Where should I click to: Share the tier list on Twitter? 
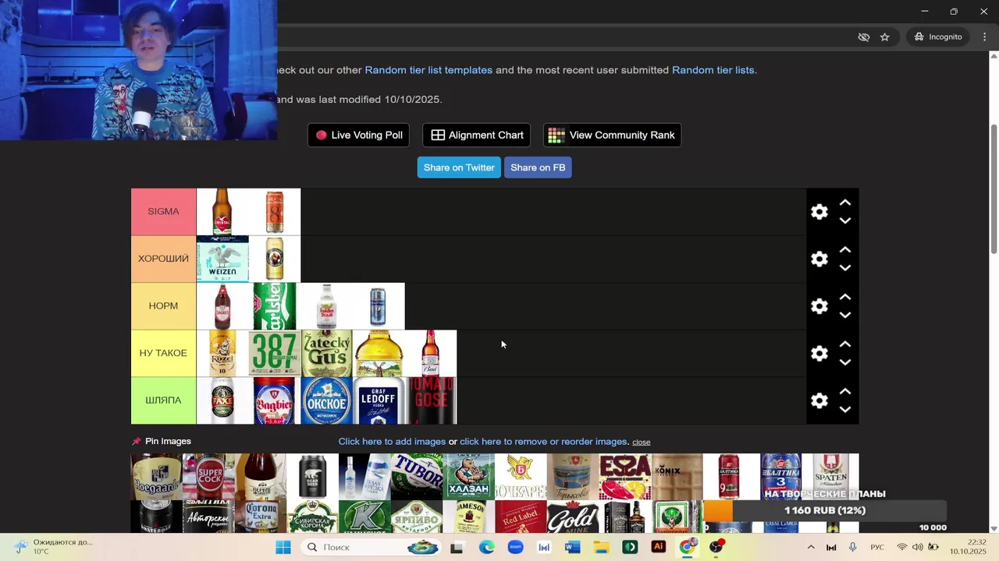click(x=459, y=168)
